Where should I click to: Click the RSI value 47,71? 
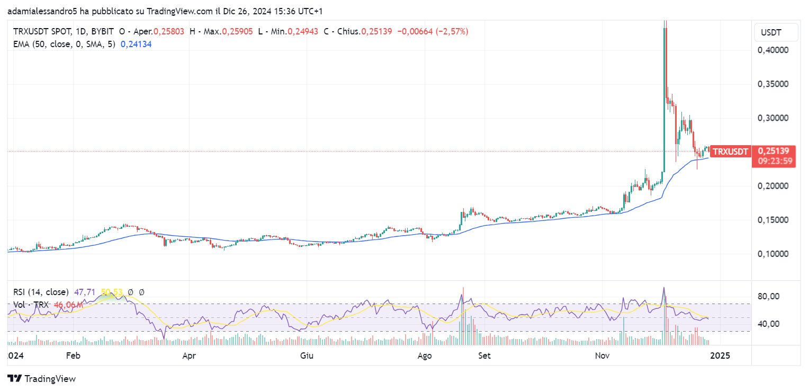tap(85, 292)
